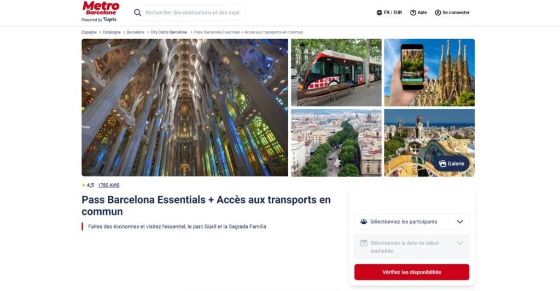
Task: Go to the Catalogne breadcrumb
Action: tap(112, 32)
